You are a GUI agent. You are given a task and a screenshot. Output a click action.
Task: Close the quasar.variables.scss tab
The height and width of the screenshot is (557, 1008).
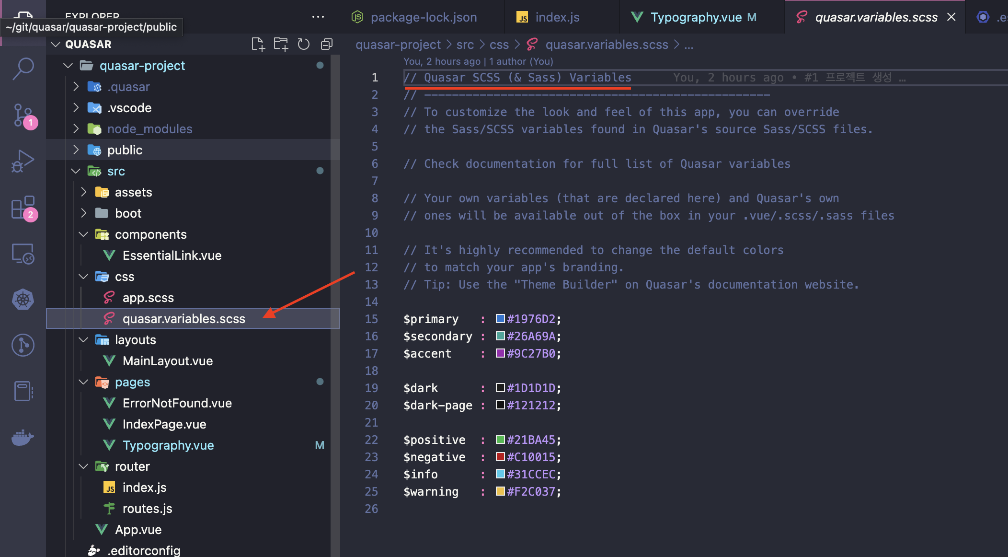(951, 17)
